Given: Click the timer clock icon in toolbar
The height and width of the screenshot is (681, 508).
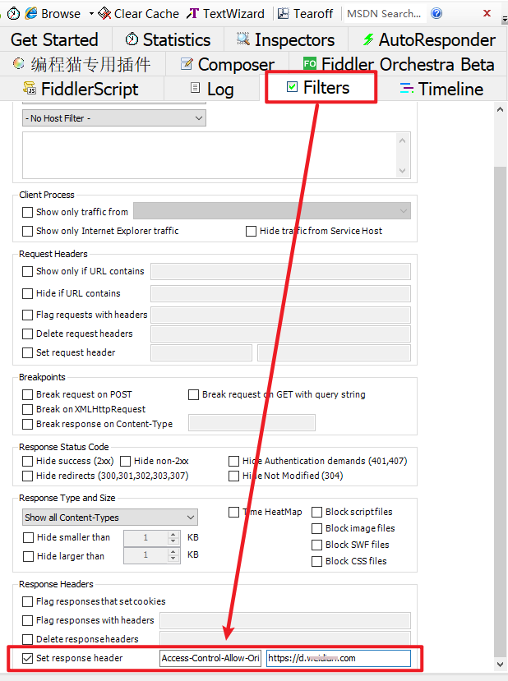Looking at the screenshot, I should [x=13, y=13].
